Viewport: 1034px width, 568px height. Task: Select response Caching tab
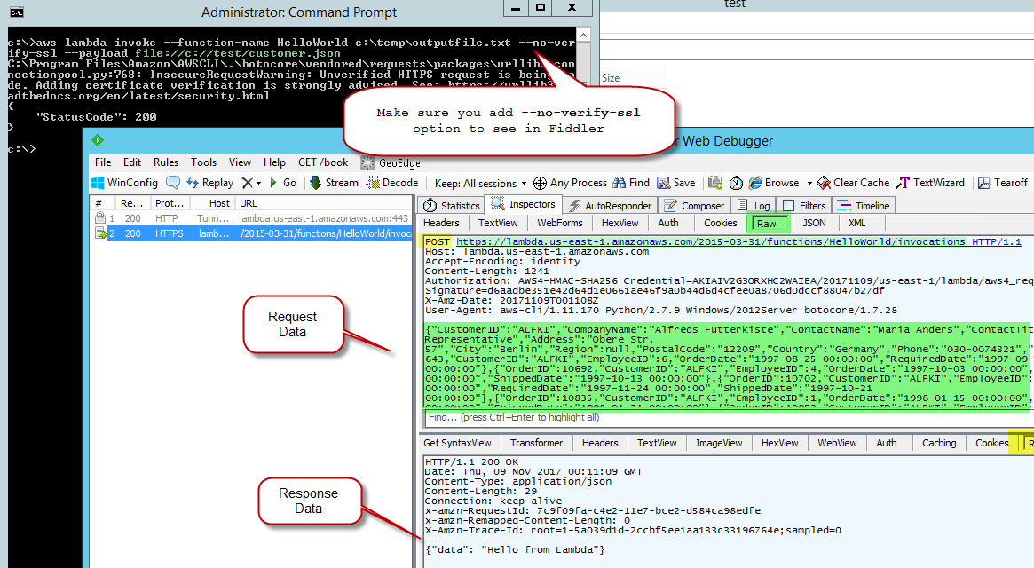tap(939, 443)
